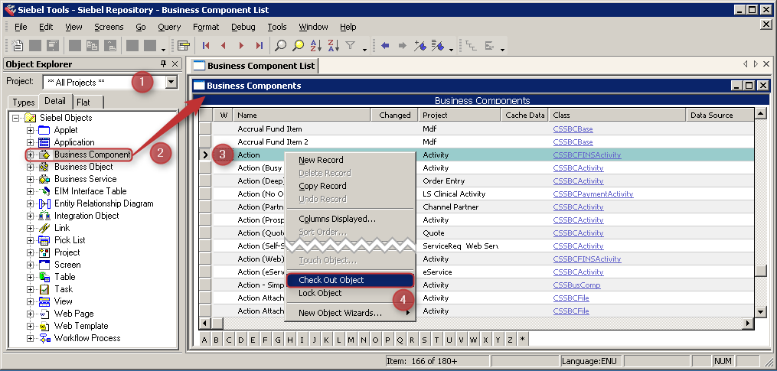Expand the Business Service tree node

click(30, 179)
